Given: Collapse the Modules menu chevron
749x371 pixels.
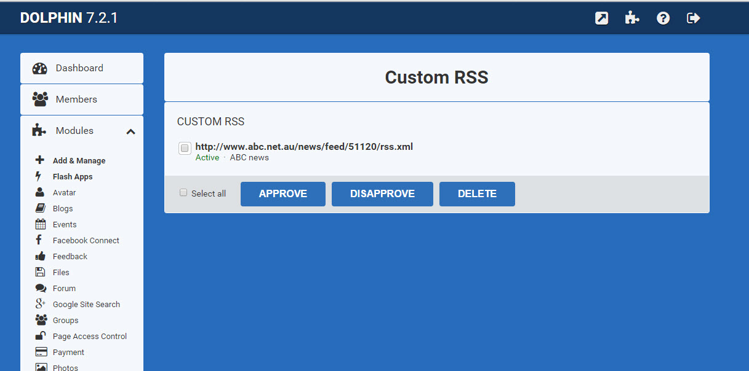Looking at the screenshot, I should click(130, 131).
